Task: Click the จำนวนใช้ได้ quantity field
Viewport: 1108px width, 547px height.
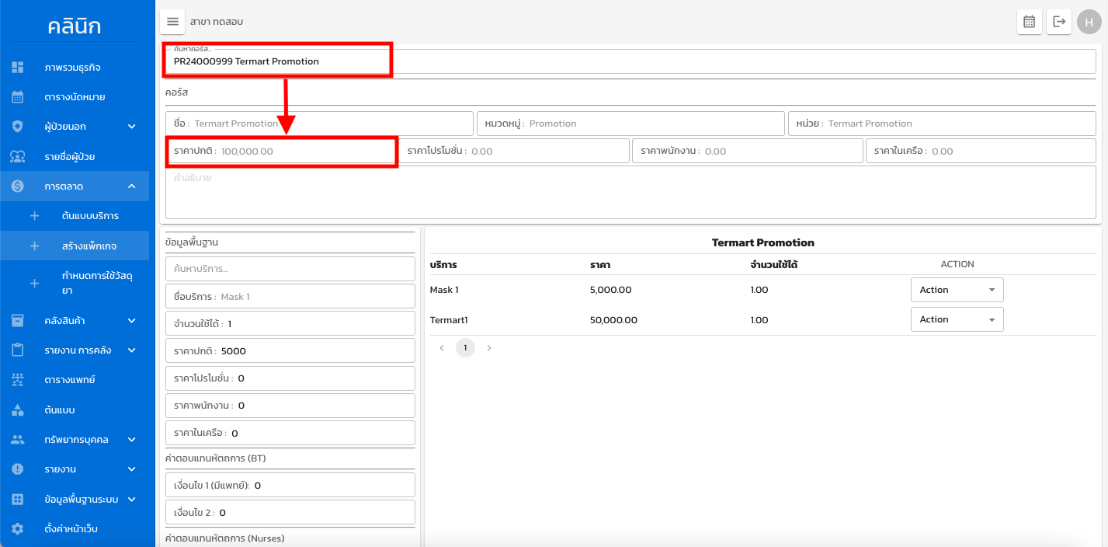Action: (290, 323)
